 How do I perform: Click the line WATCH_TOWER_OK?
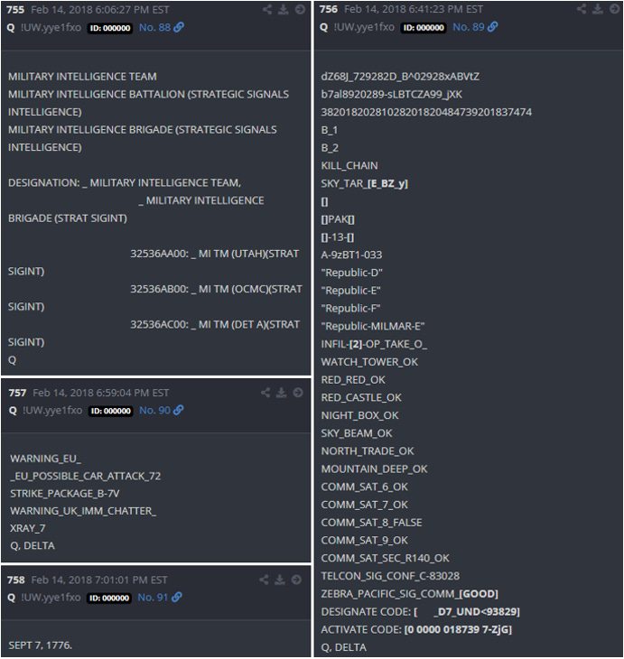(x=369, y=362)
